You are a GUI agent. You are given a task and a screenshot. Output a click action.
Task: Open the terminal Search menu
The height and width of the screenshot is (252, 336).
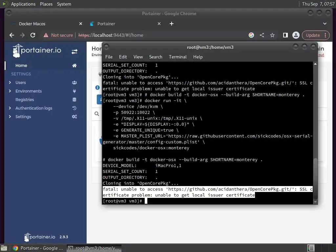[x=156, y=57]
